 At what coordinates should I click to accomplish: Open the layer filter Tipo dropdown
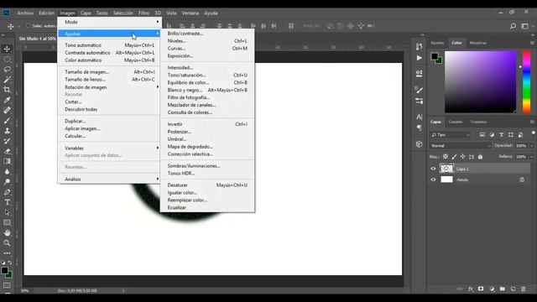pos(451,135)
